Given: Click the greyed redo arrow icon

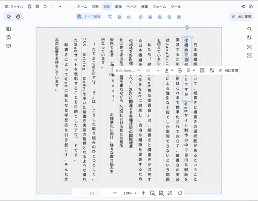Looking at the screenshot, I should [53, 7].
